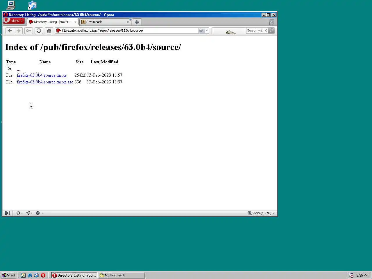Click the magnifier search button

click(271, 31)
